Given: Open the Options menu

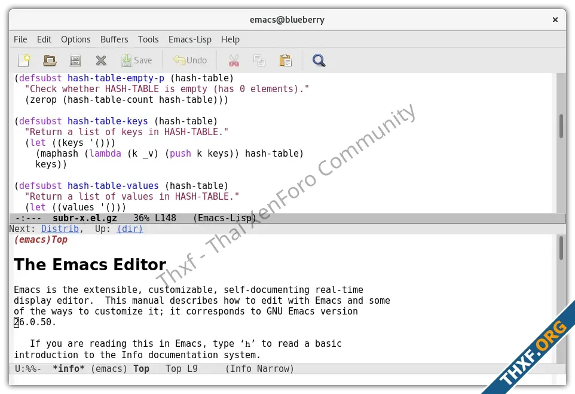Looking at the screenshot, I should [75, 39].
